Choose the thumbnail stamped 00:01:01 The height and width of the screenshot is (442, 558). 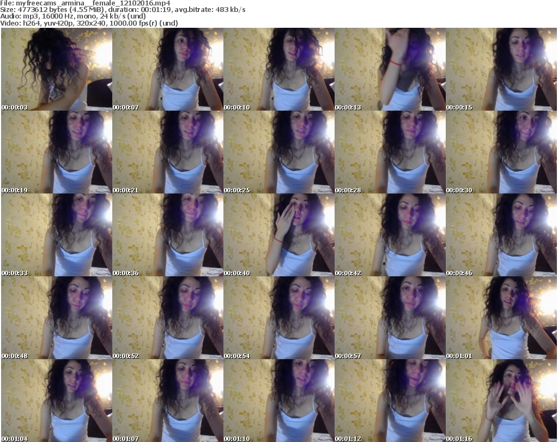[x=501, y=318]
